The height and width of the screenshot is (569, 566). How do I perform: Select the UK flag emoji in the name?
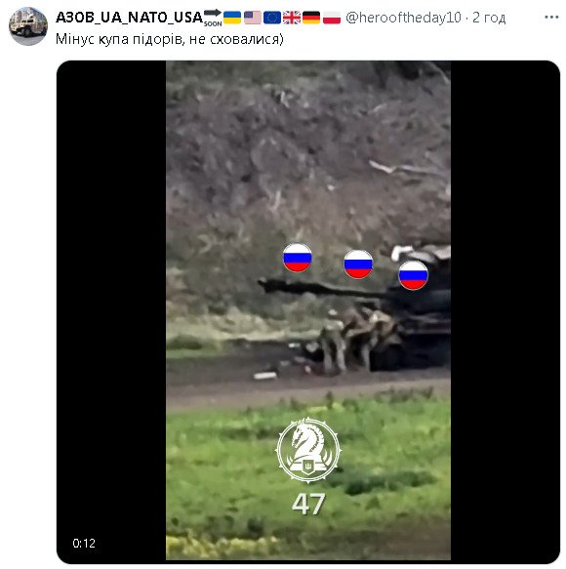(x=292, y=18)
